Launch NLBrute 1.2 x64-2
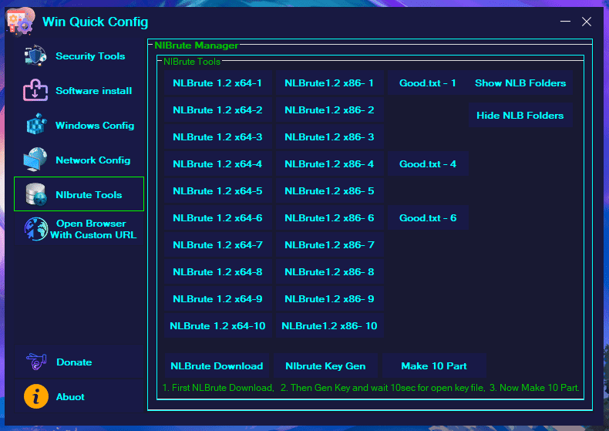The image size is (609, 431). 217,110
